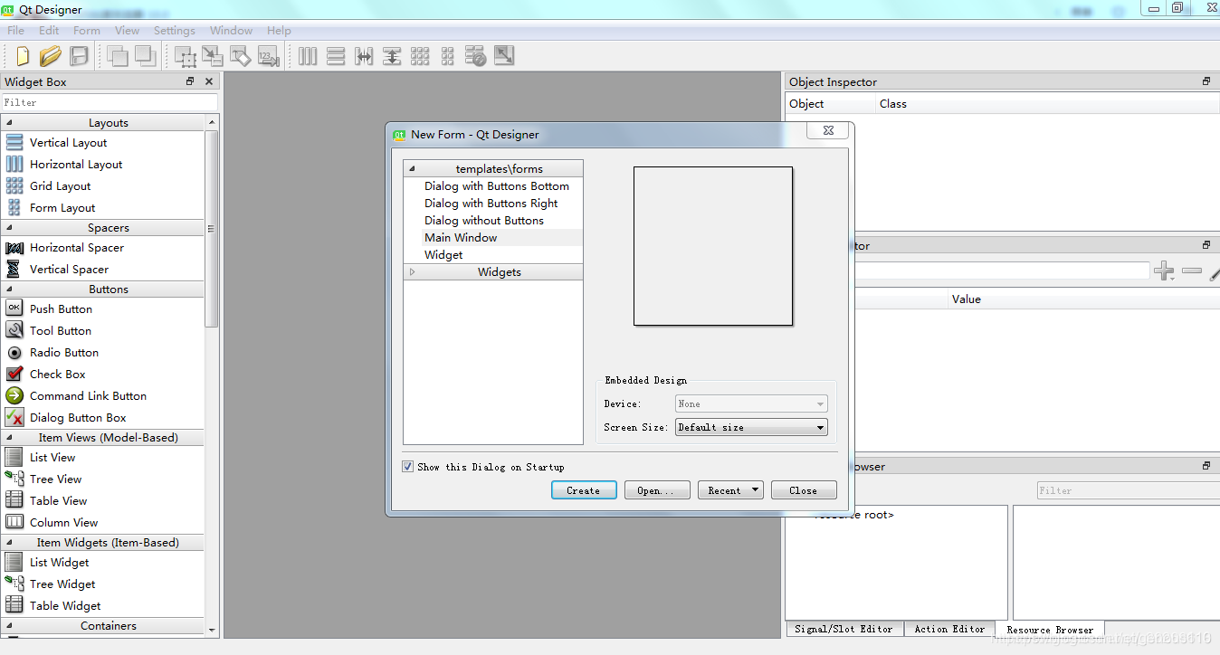Viewport: 1220px width, 655px height.
Task: Open the File menu
Action: (16, 30)
